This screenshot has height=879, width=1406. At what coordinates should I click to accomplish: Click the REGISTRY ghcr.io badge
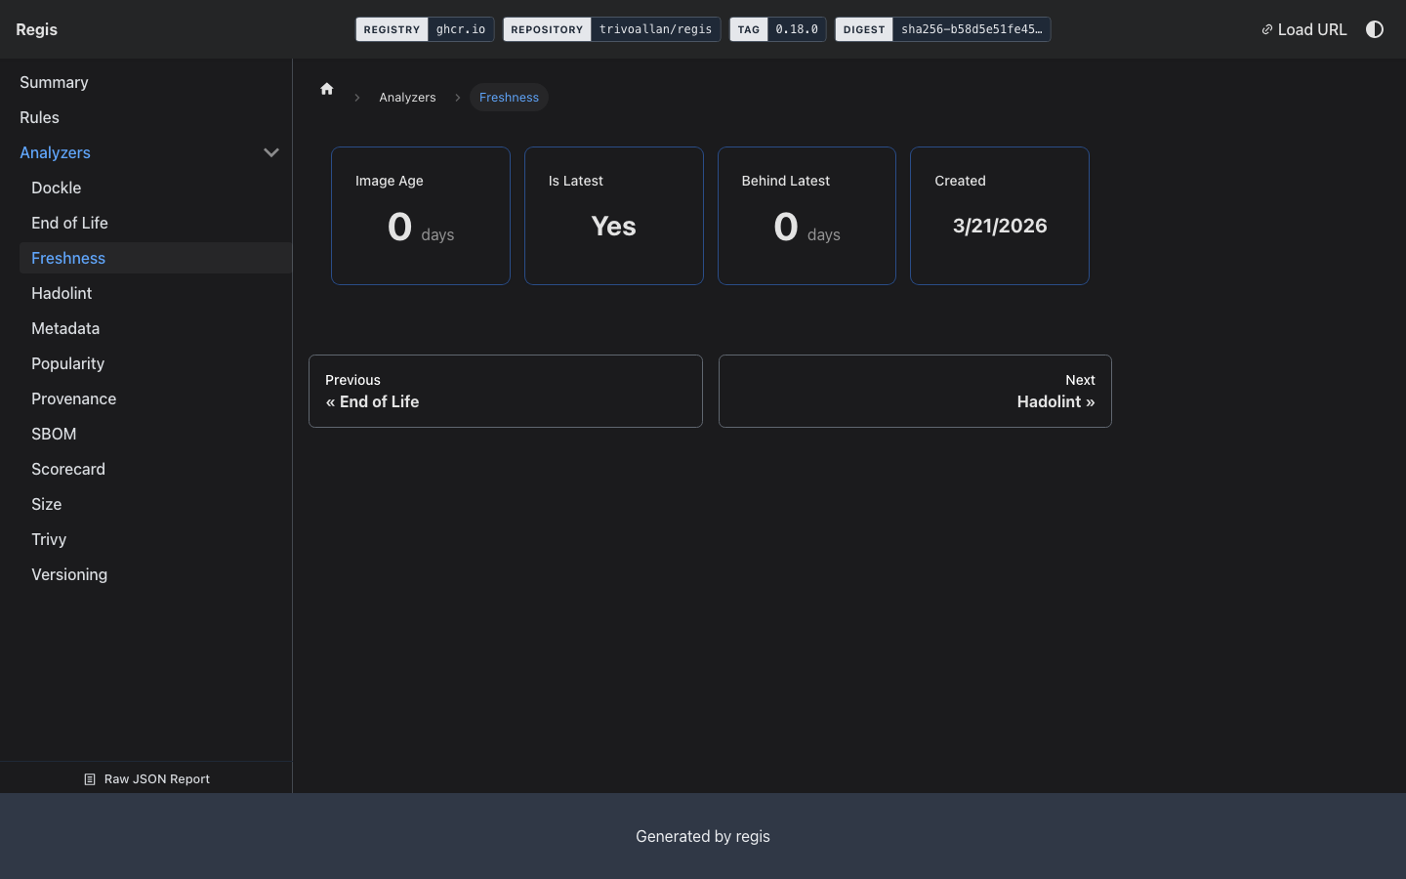click(x=425, y=29)
